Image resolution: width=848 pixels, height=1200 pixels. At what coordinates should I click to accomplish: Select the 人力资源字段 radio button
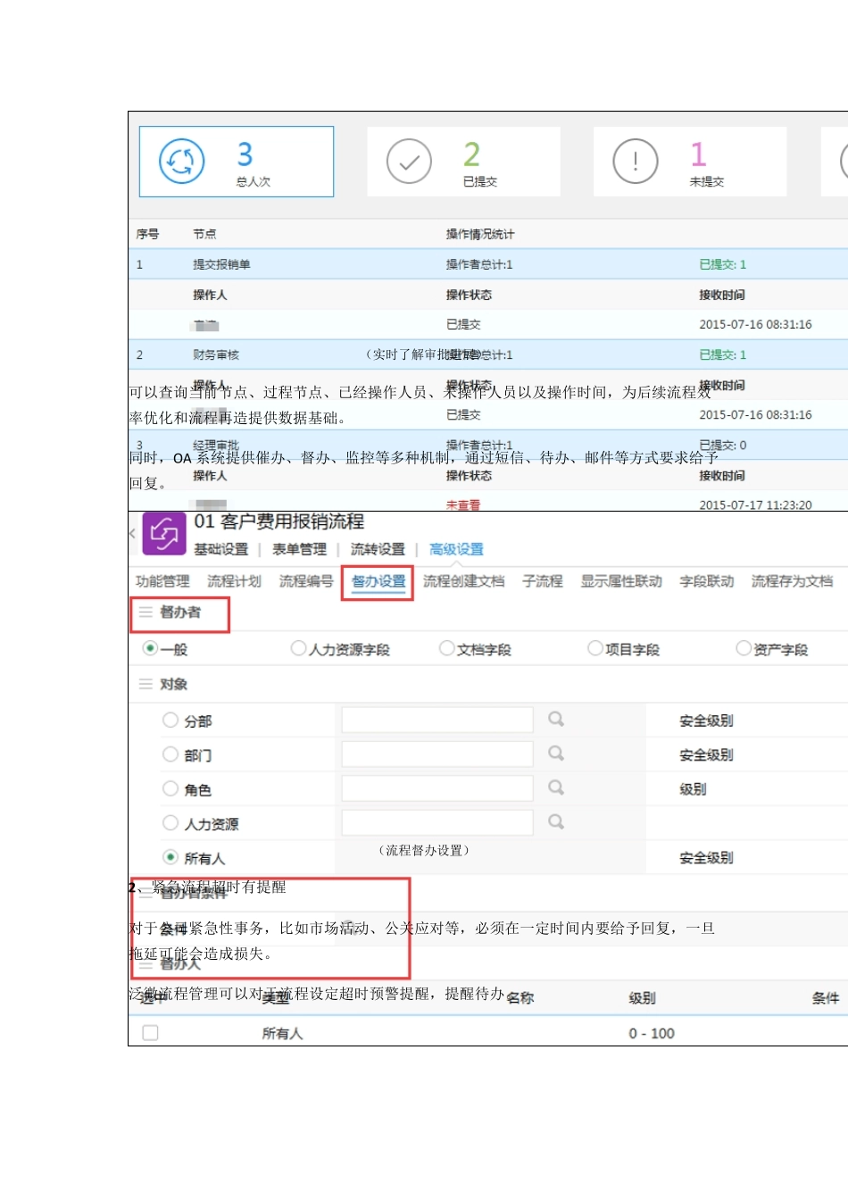(298, 648)
